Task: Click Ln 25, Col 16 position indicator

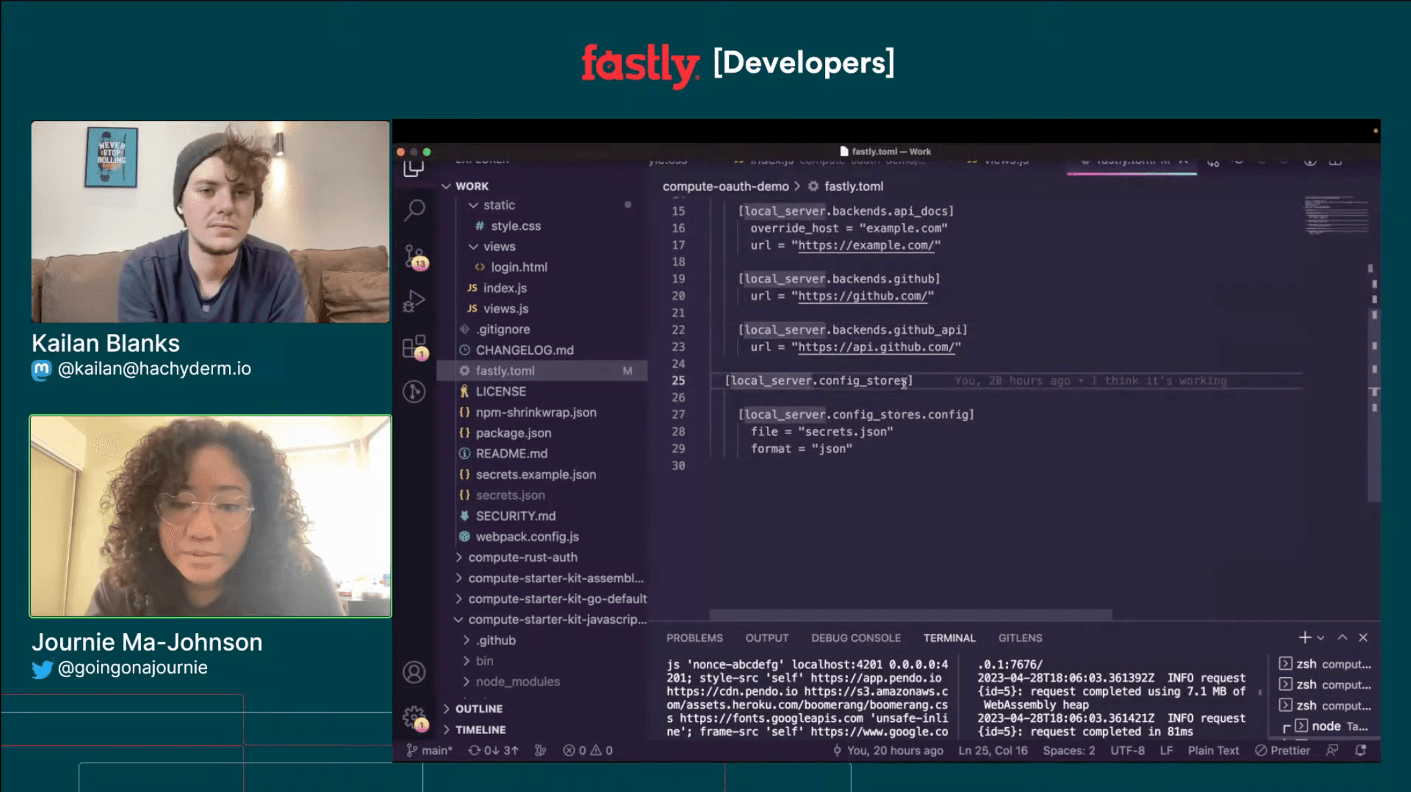Action: click(x=993, y=751)
